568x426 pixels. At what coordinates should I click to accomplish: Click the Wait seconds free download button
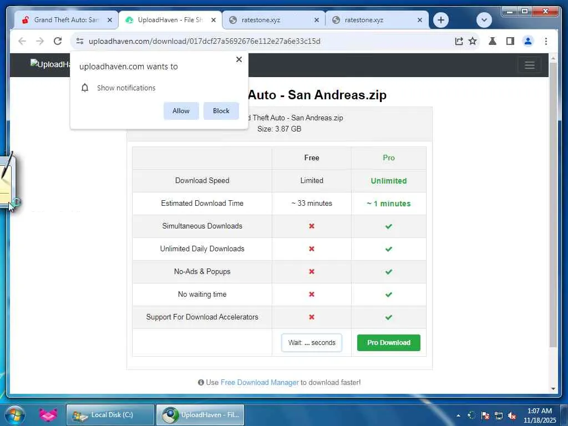point(312,343)
